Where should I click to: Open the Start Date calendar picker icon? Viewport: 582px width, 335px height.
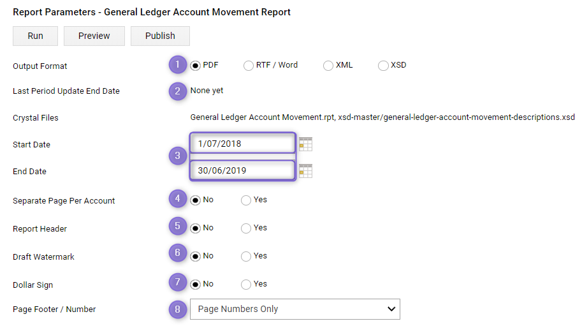(x=305, y=144)
